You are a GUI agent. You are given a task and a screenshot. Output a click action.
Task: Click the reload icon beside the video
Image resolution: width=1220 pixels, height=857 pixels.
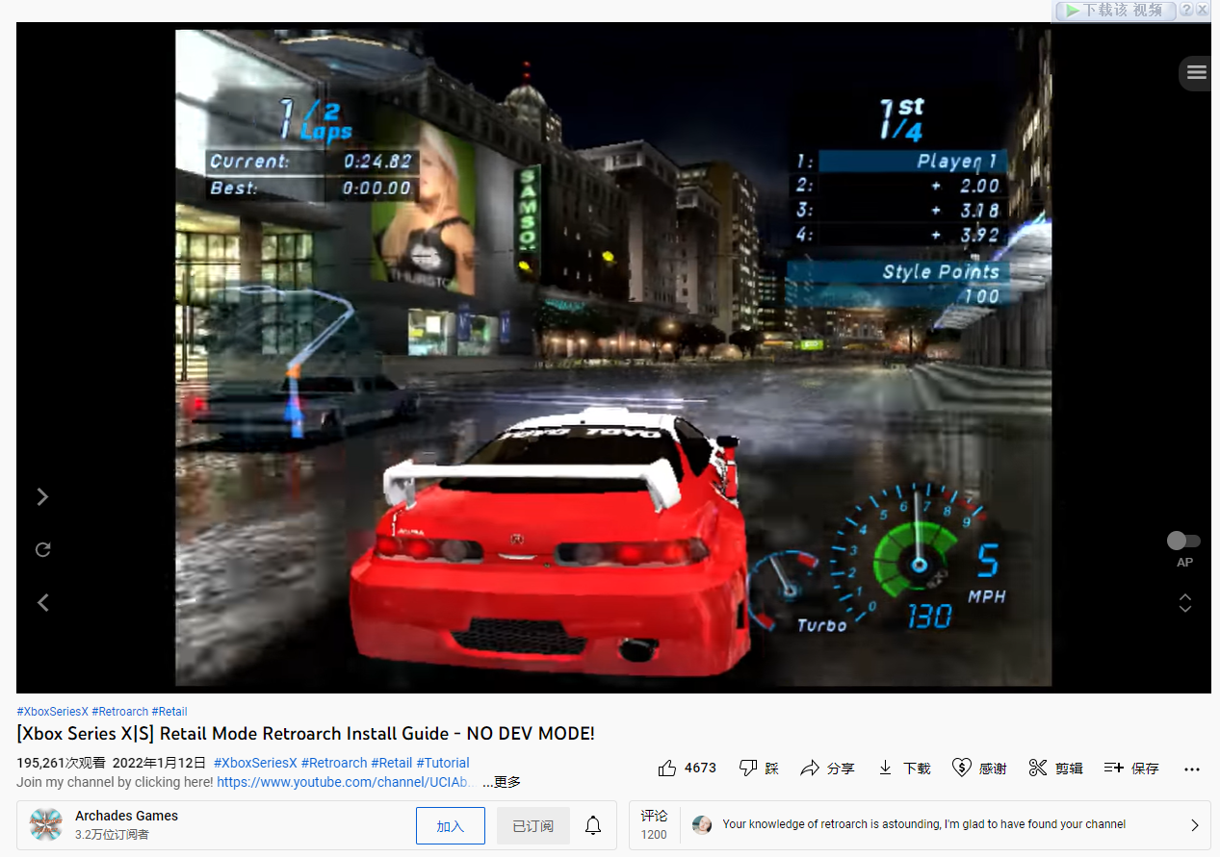pos(42,549)
